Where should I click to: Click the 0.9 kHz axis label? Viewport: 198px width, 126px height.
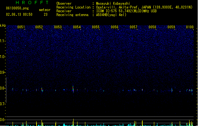click(3, 72)
